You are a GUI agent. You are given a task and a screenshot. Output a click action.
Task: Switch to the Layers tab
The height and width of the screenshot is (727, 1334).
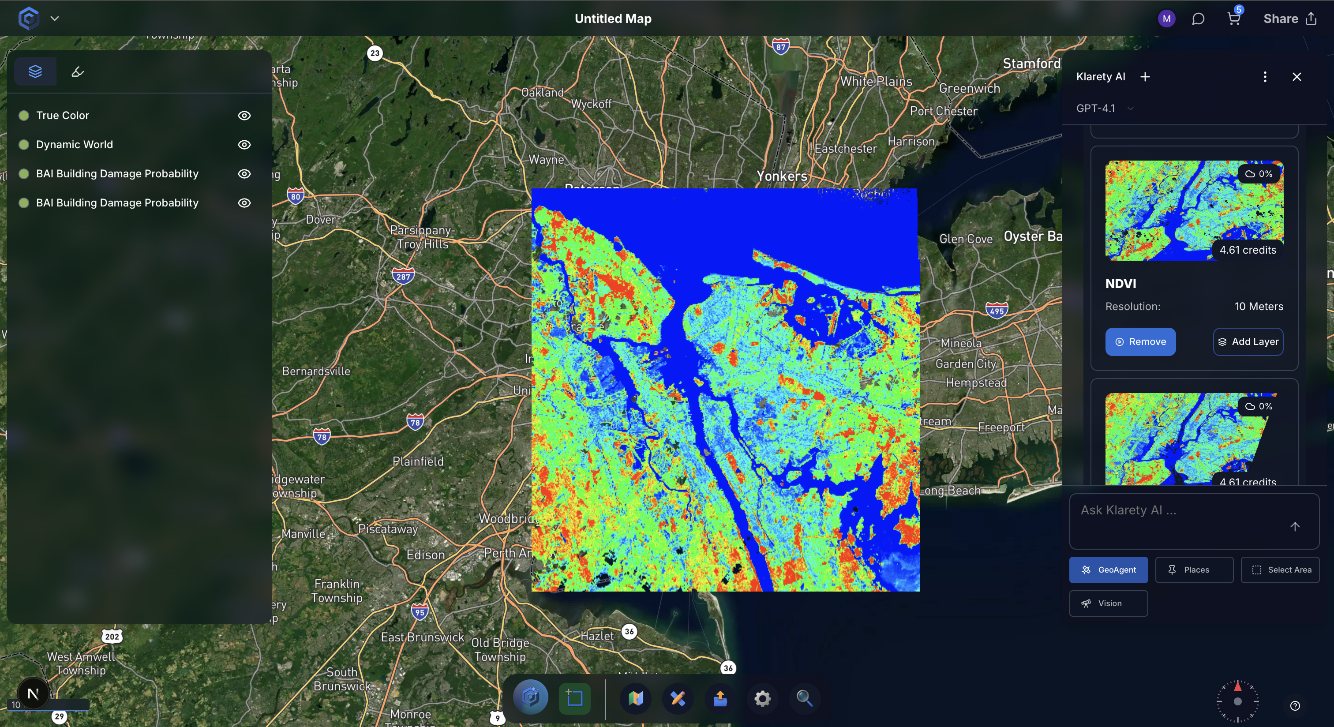35,71
